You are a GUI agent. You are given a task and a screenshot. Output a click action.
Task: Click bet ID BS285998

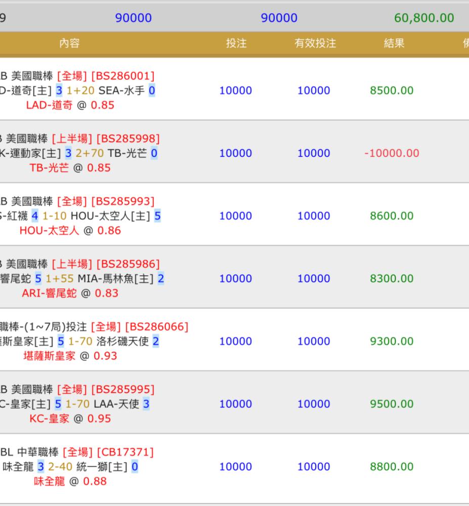[128, 139]
